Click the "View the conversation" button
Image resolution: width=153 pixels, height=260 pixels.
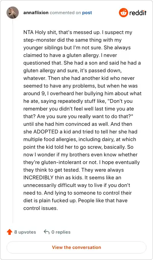[x=76, y=247]
